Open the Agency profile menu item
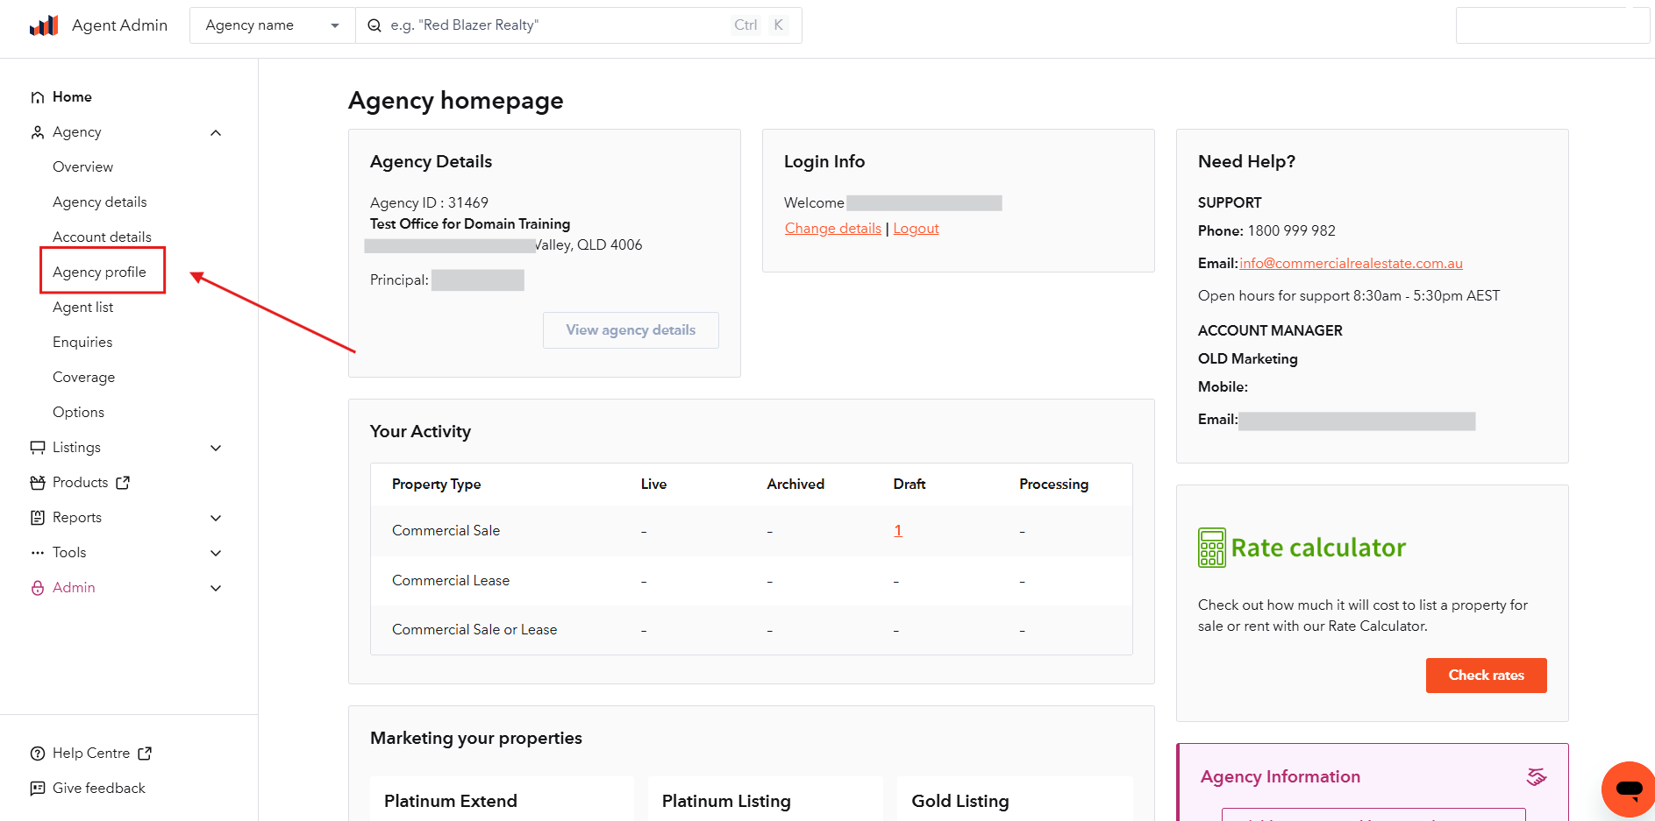The width and height of the screenshot is (1655, 821). tap(99, 272)
